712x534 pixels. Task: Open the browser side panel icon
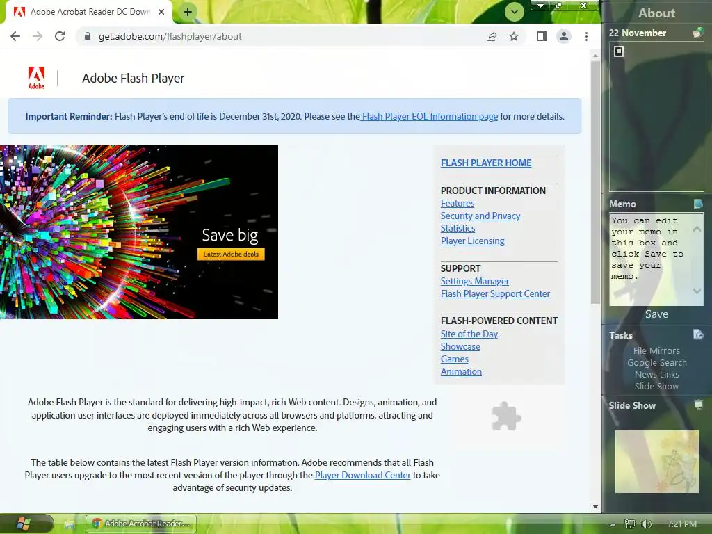click(x=541, y=36)
